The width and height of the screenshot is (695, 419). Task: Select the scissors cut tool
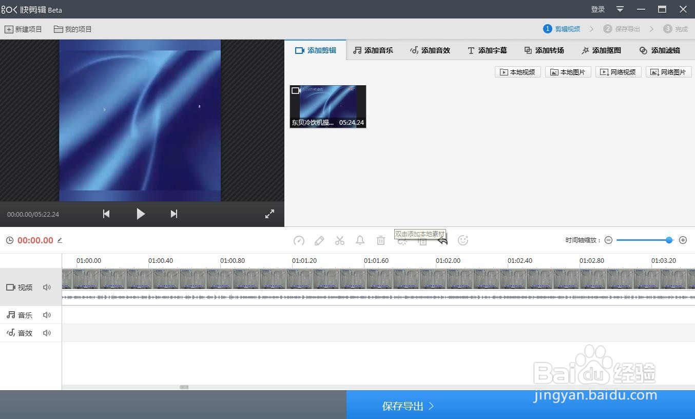point(340,240)
